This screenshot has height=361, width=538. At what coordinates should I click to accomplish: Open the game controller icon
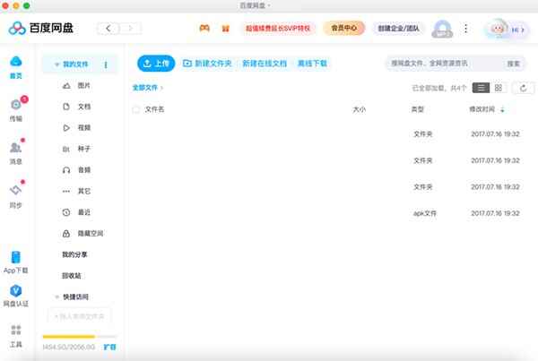pyautogui.click(x=204, y=28)
